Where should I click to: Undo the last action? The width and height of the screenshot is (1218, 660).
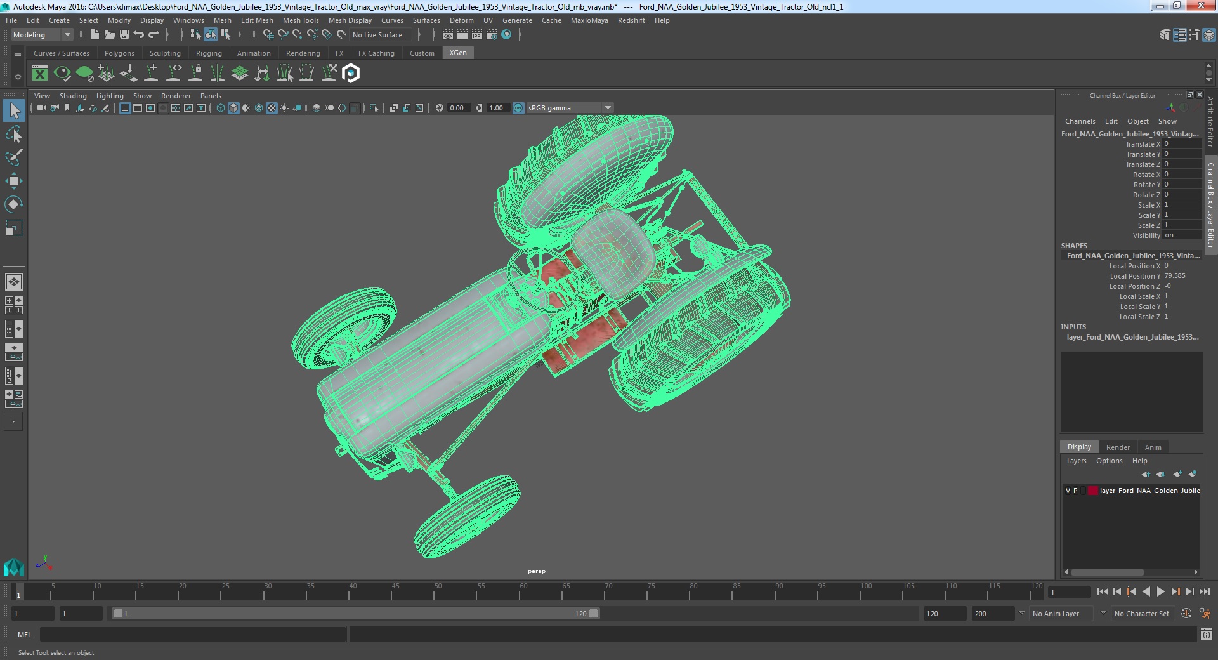[x=139, y=35]
